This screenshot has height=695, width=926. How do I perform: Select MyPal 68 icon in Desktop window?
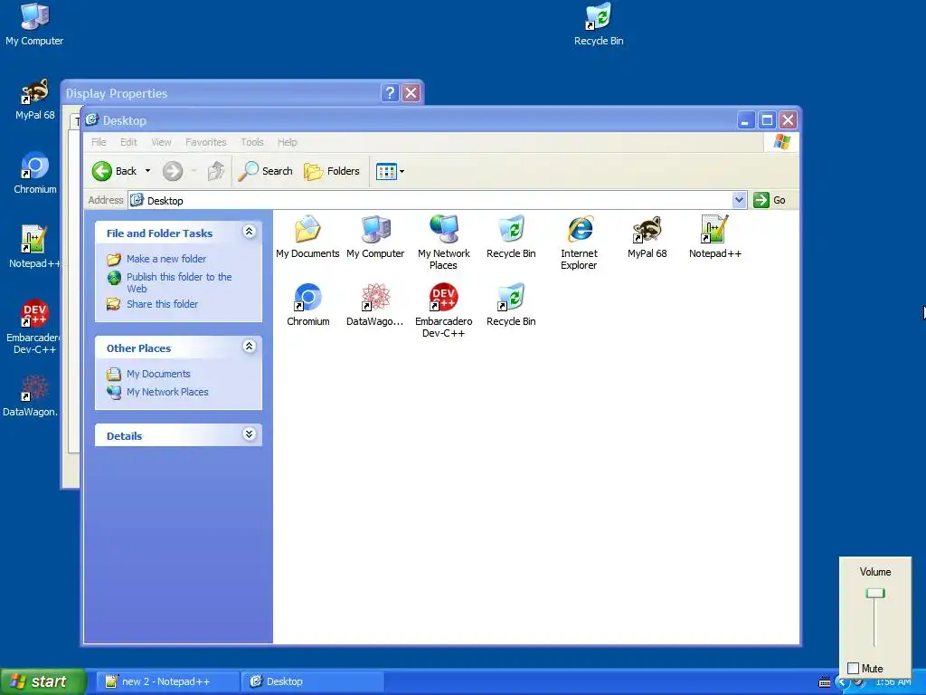[647, 236]
